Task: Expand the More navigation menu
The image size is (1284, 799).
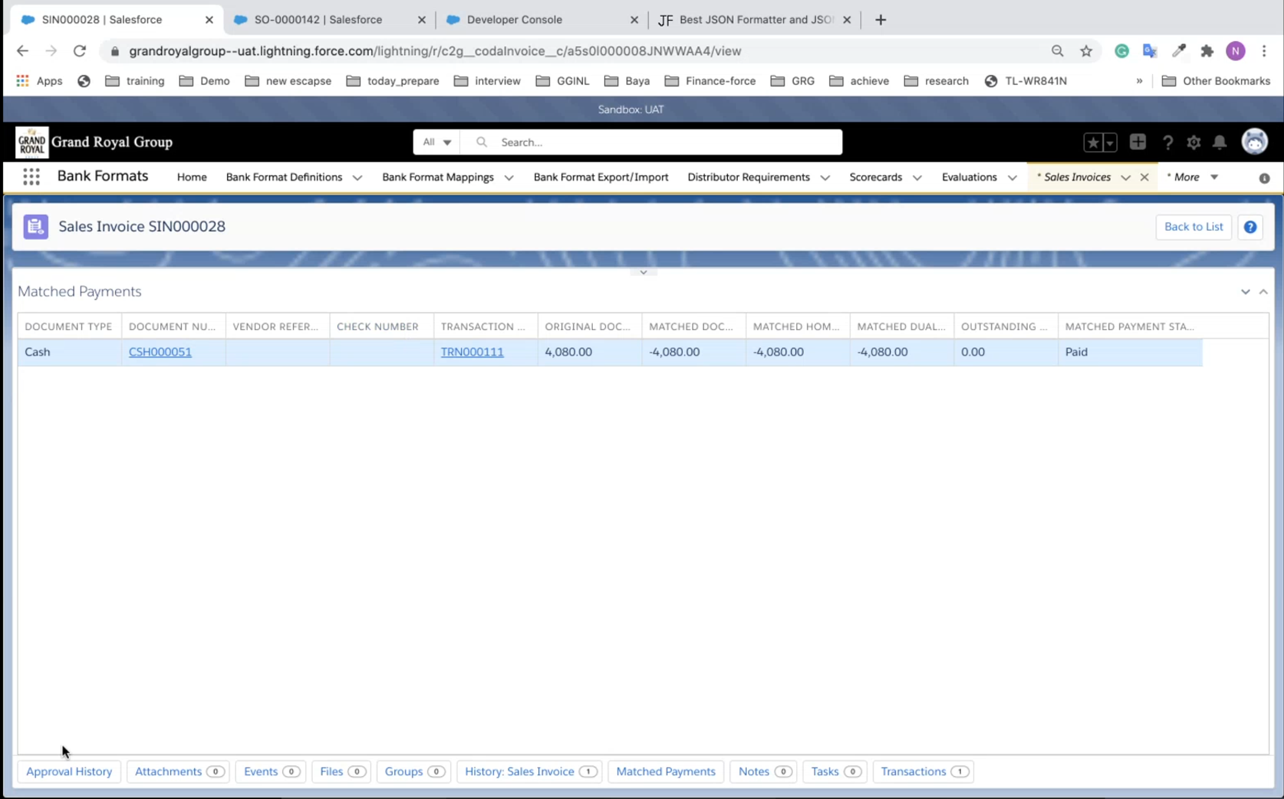Action: (x=1193, y=177)
